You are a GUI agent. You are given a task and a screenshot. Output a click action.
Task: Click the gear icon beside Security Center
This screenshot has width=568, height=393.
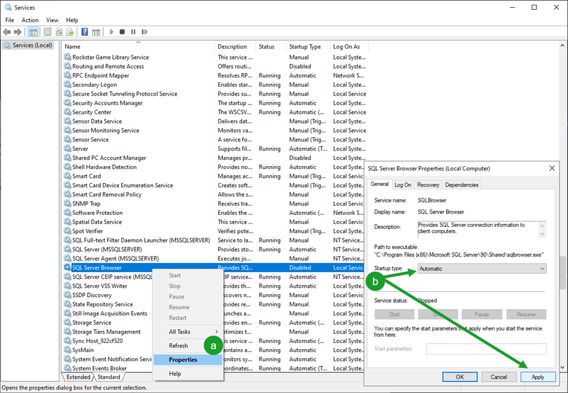pyautogui.click(x=68, y=112)
